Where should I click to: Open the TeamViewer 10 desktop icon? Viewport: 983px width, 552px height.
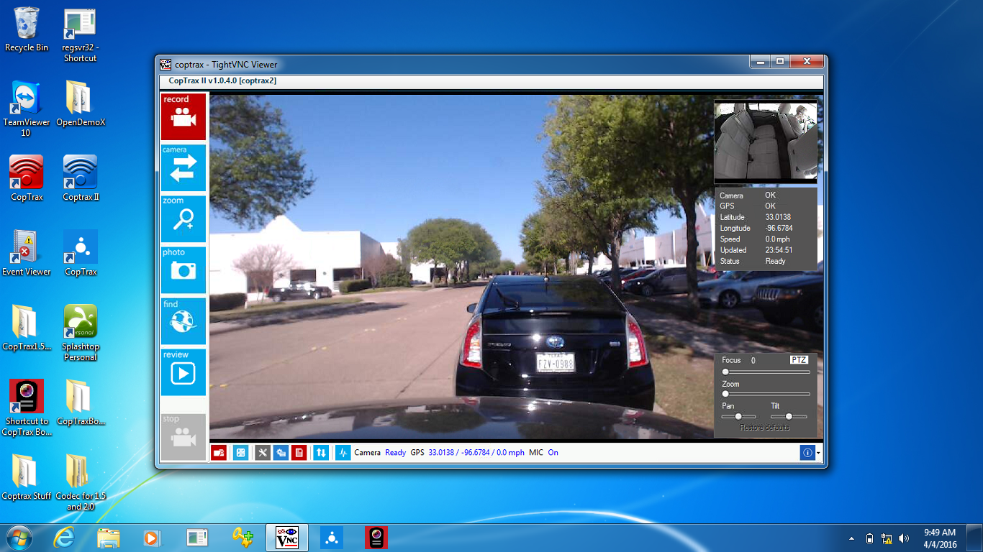tap(27, 109)
